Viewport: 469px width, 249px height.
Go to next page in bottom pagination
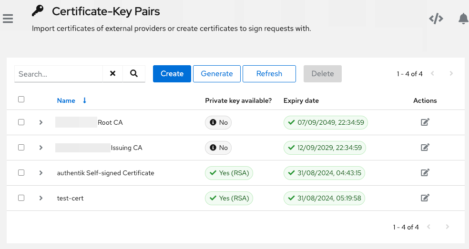tap(447, 227)
